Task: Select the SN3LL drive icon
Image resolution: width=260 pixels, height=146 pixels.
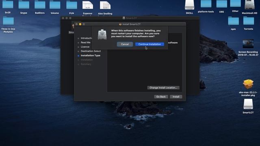Action: click(189, 5)
